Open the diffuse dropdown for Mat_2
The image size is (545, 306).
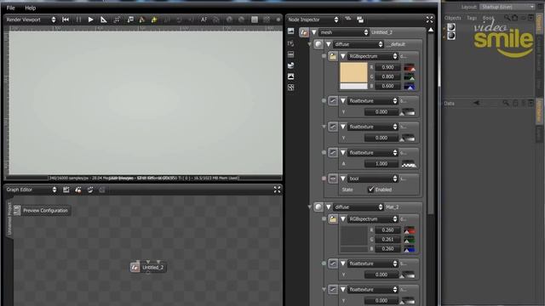(359, 207)
